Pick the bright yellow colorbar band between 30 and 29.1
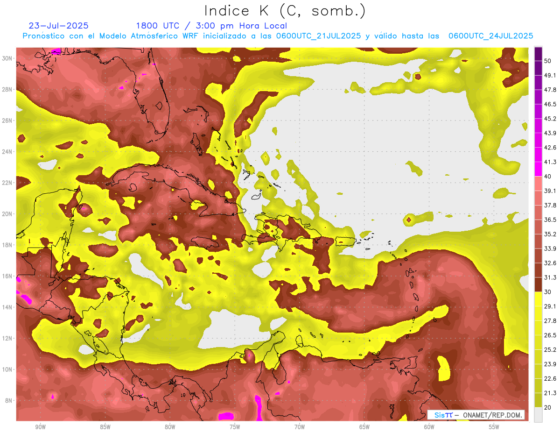The image size is (560, 433). point(538,299)
